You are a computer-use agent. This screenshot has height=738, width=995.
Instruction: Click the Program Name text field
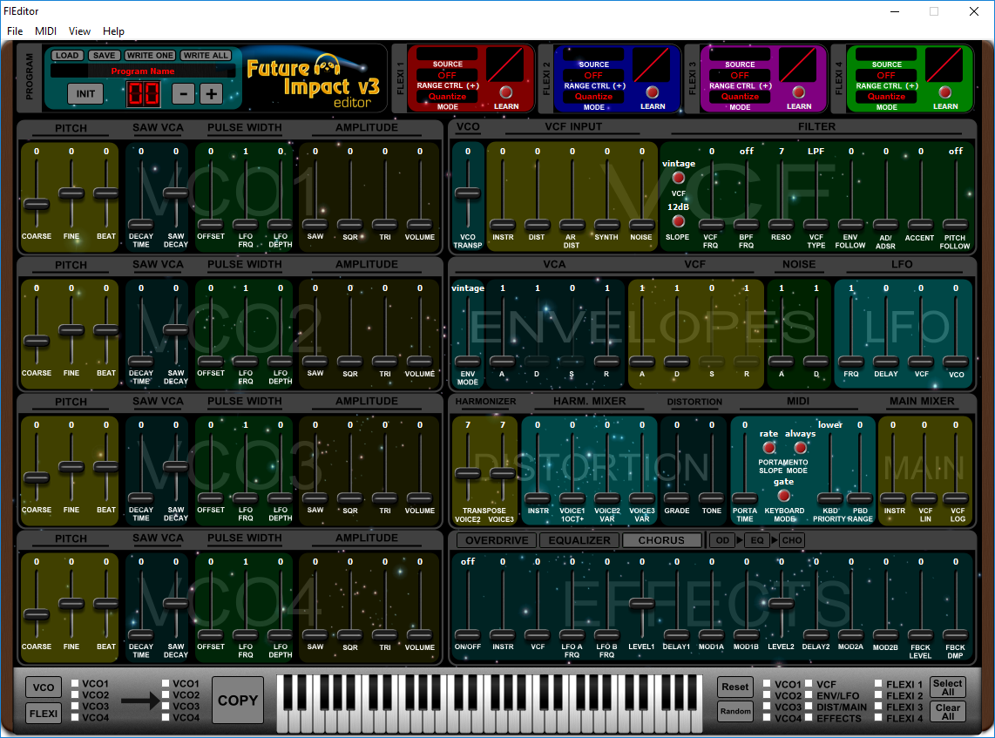point(143,71)
